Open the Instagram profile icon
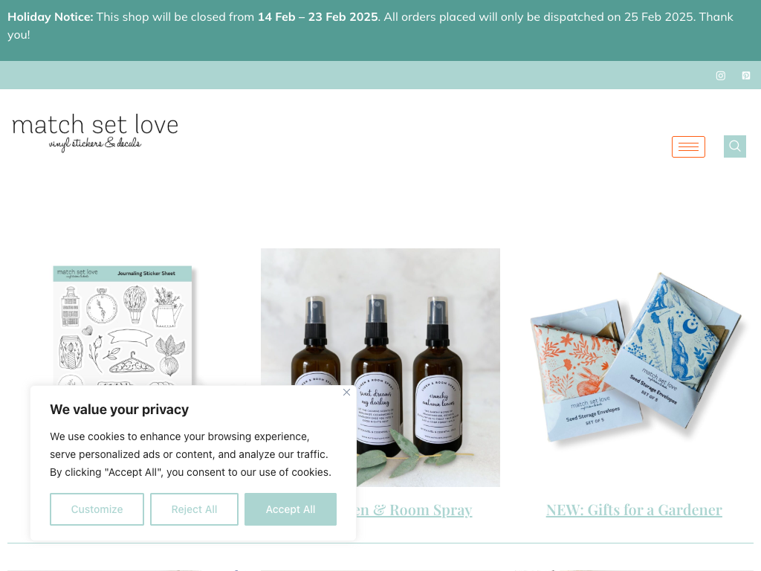This screenshot has height=571, width=761. (721, 76)
